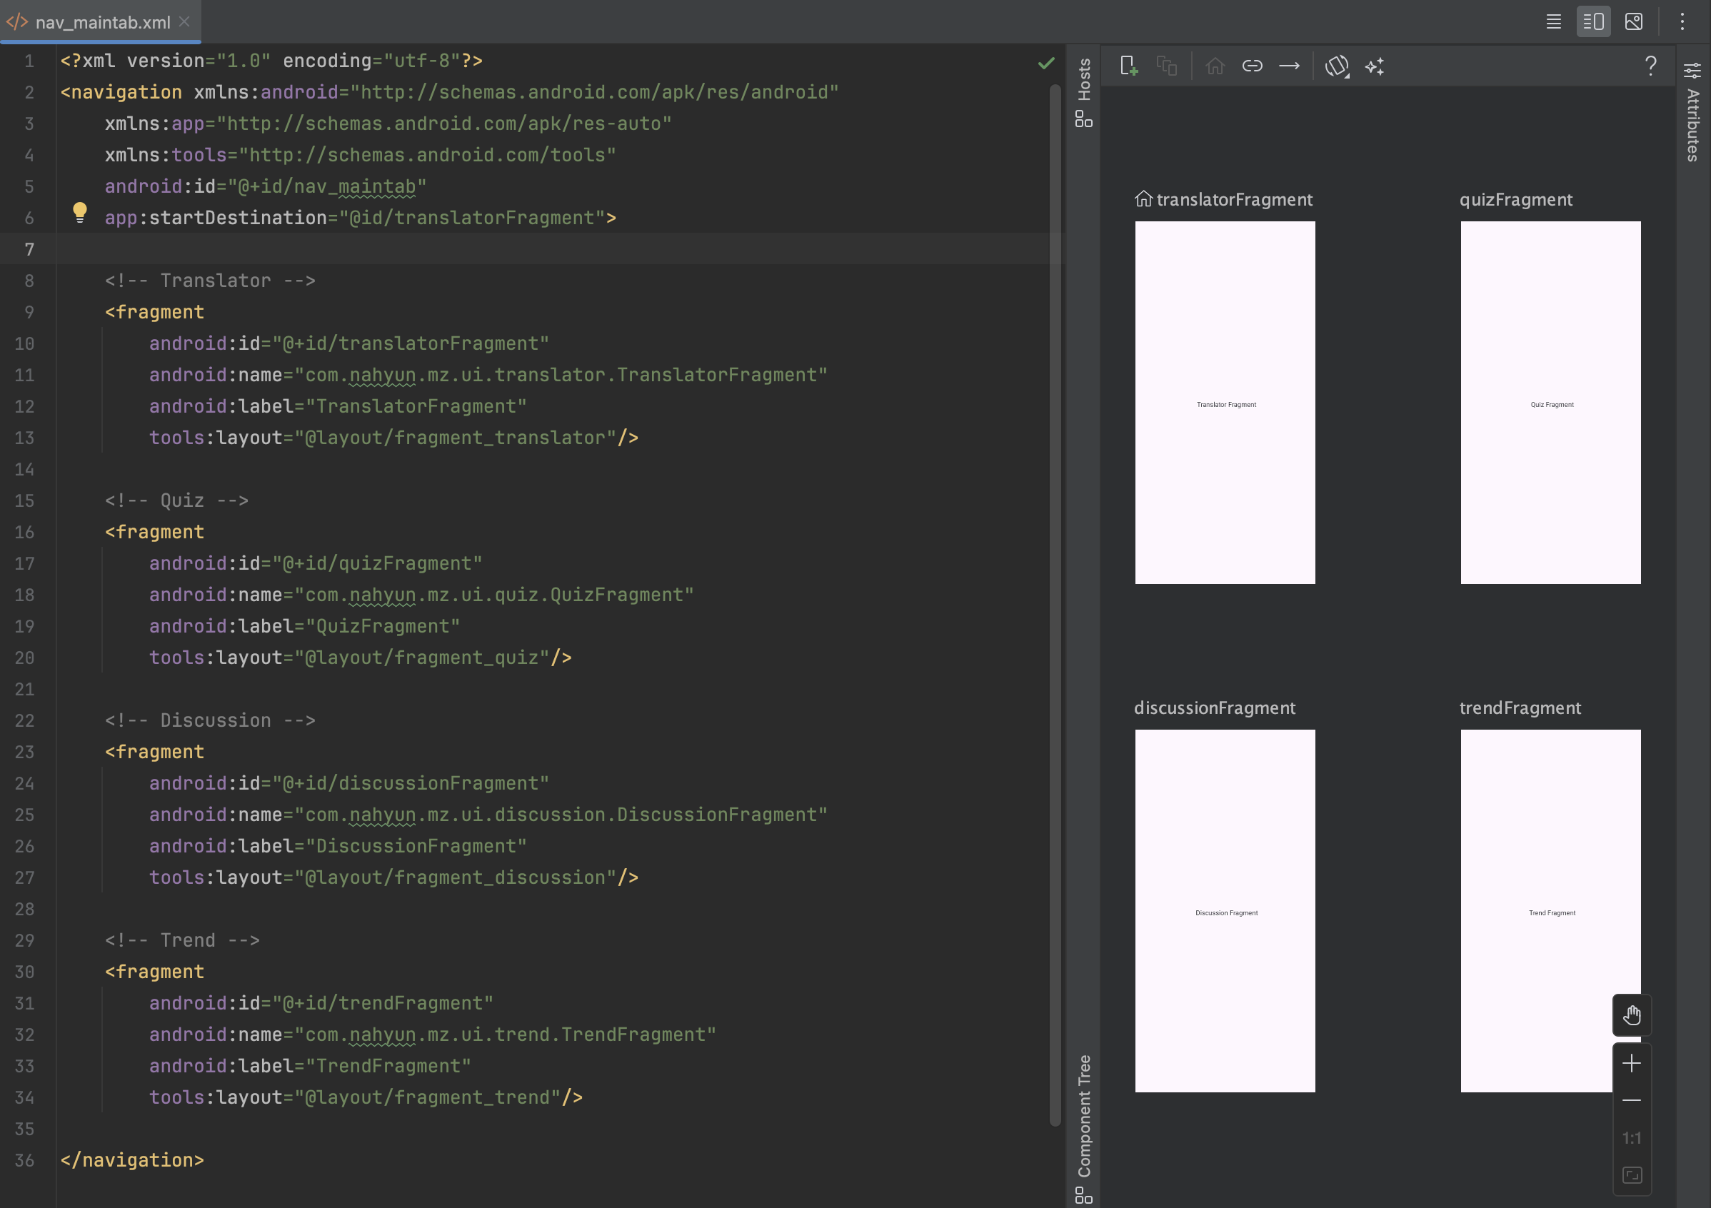Place cursor on empty line 7

coord(551,249)
